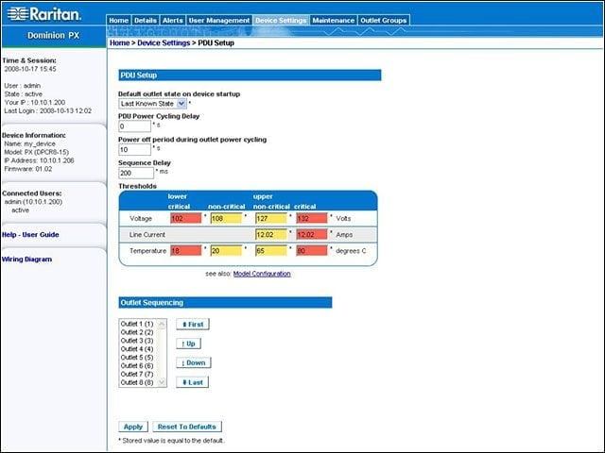
Task: Switch to Outlet Groups tab
Action: click(383, 21)
